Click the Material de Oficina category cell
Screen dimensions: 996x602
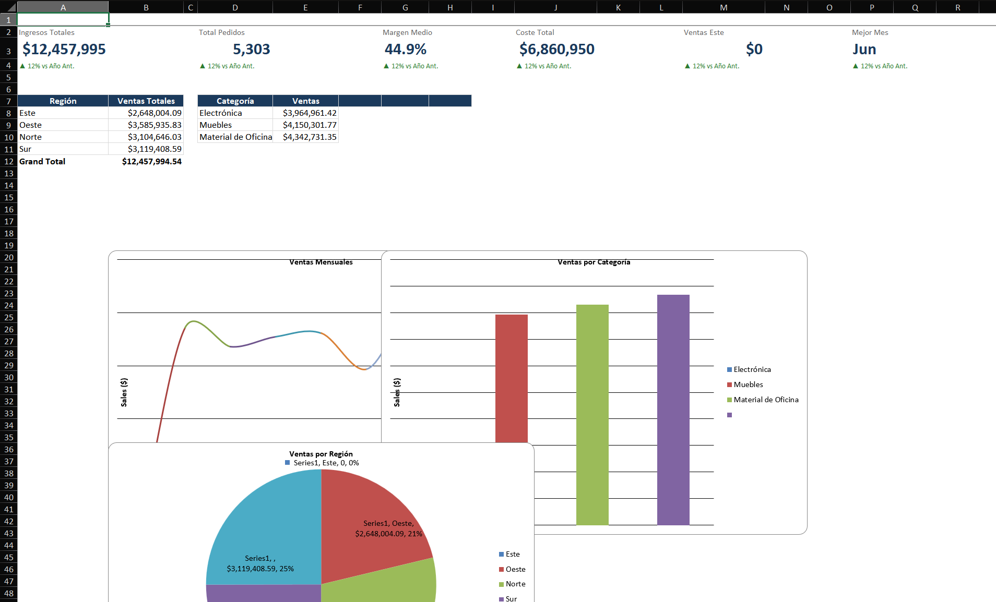click(235, 137)
